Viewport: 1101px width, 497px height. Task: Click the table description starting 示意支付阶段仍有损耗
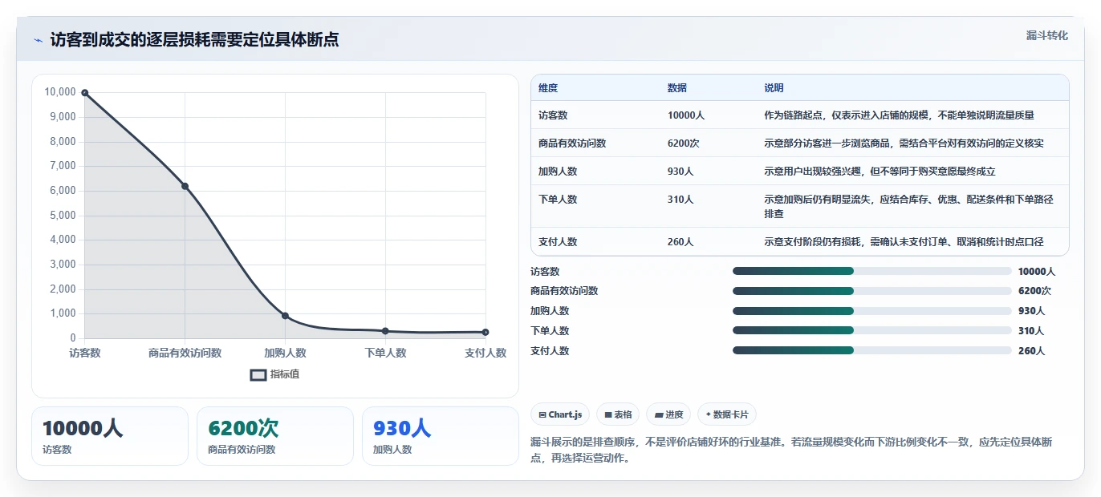pyautogui.click(x=904, y=242)
